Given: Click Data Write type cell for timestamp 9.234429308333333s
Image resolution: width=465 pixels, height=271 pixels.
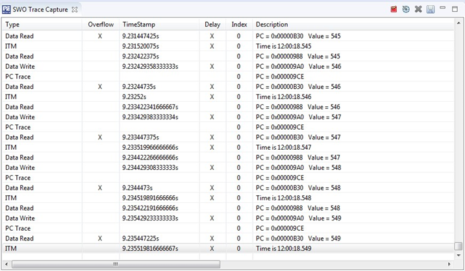Looking at the screenshot, I should click(20, 168).
